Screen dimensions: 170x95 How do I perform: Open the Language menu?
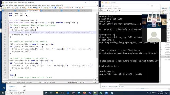click(28, 5)
